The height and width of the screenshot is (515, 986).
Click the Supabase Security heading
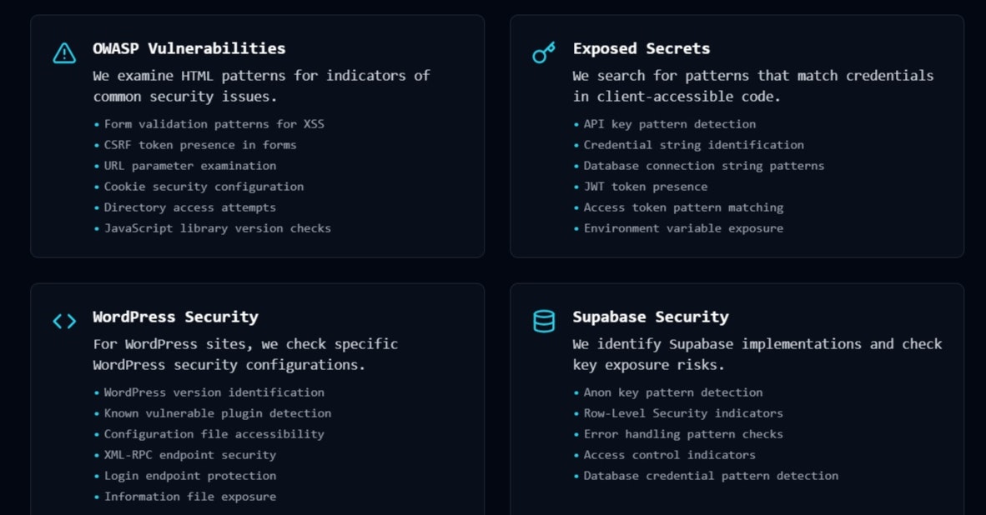[x=650, y=317]
